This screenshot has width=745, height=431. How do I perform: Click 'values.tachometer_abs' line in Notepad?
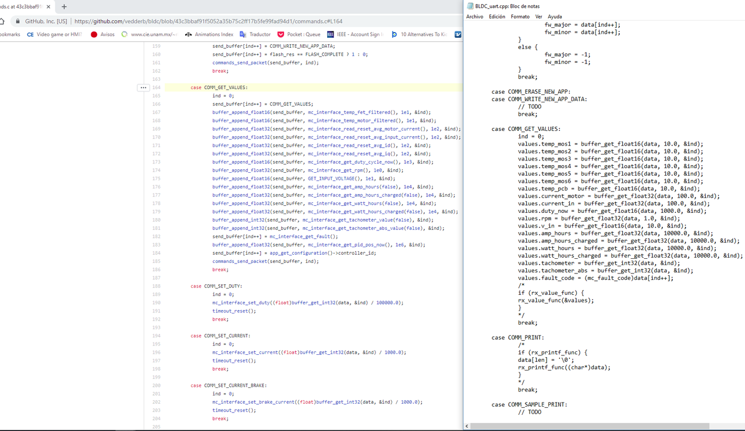605,270
